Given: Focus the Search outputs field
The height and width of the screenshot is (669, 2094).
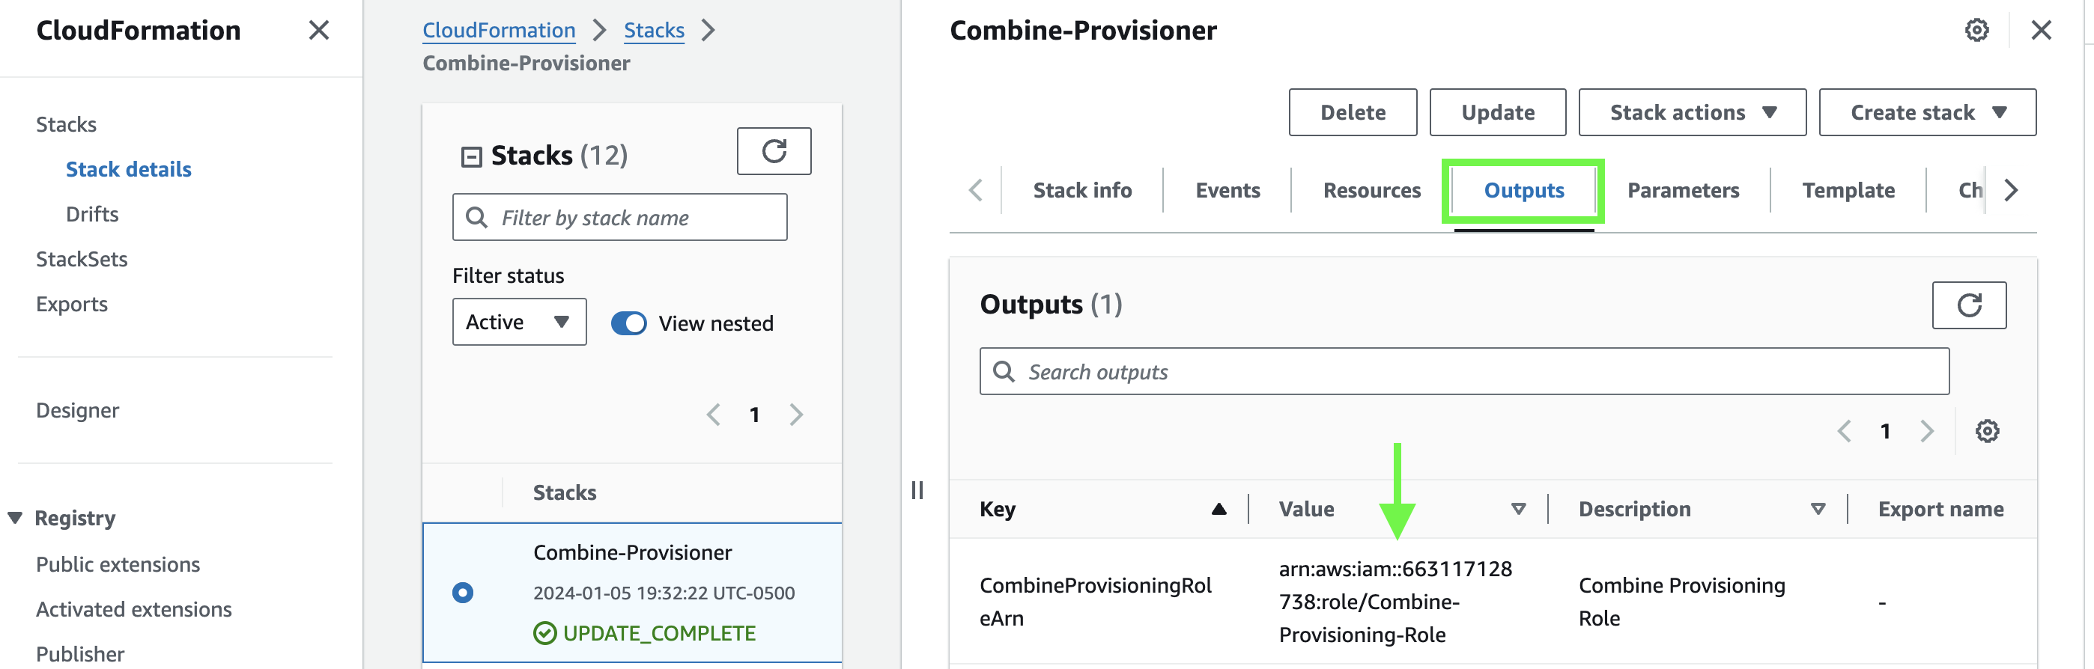Looking at the screenshot, I should [x=1464, y=371].
